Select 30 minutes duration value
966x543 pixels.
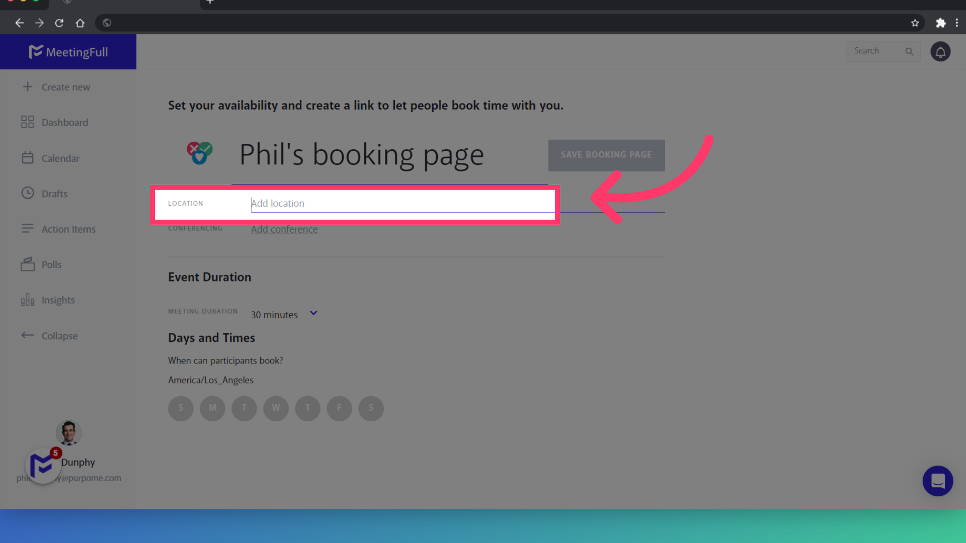[x=274, y=315]
